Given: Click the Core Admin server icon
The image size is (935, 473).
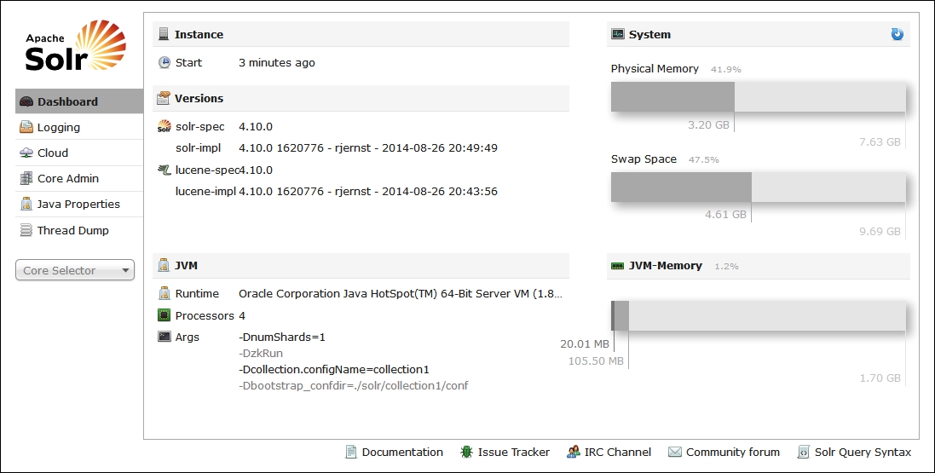Looking at the screenshot, I should tap(26, 178).
